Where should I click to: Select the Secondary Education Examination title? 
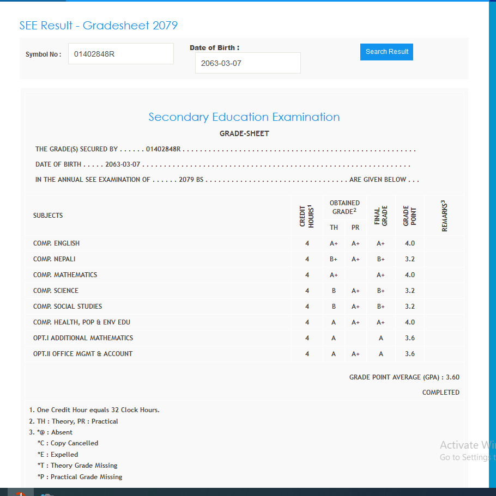click(x=244, y=117)
